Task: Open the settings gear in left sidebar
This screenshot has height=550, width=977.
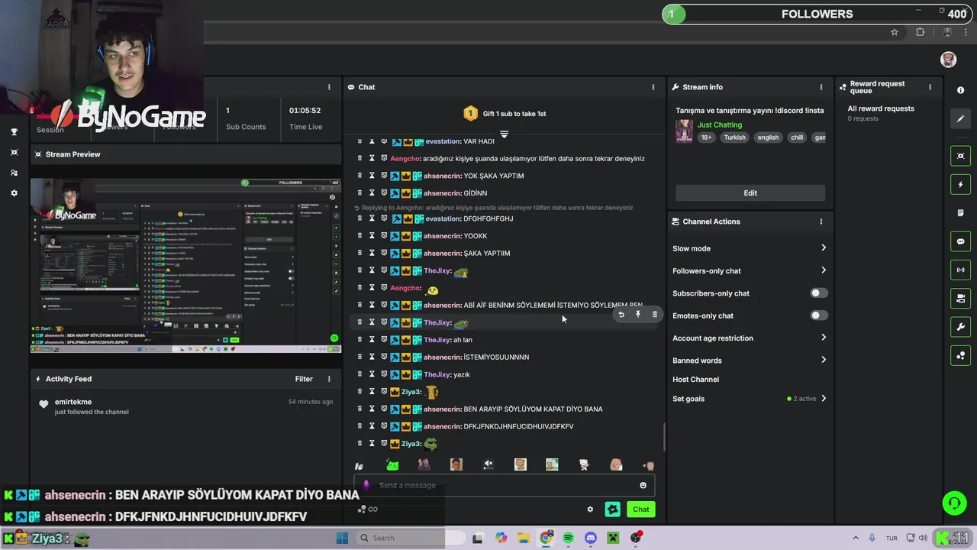Action: [x=14, y=193]
